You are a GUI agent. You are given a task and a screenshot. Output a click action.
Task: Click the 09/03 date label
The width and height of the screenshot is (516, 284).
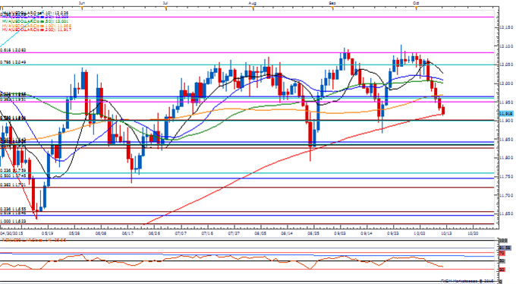340,233
